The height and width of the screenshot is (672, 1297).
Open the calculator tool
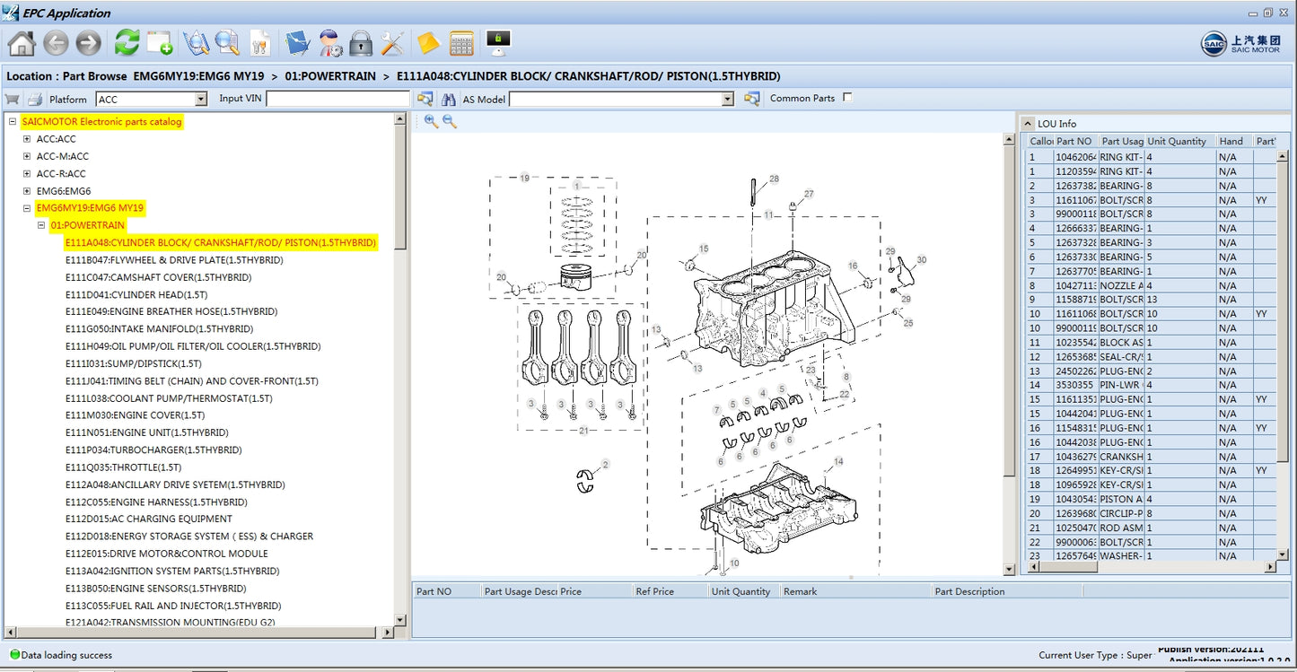[x=461, y=42]
